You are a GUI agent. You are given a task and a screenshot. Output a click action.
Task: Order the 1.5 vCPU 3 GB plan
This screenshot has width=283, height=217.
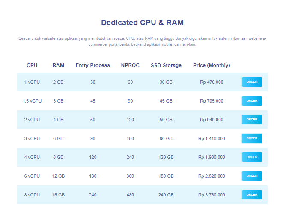pyautogui.click(x=252, y=101)
